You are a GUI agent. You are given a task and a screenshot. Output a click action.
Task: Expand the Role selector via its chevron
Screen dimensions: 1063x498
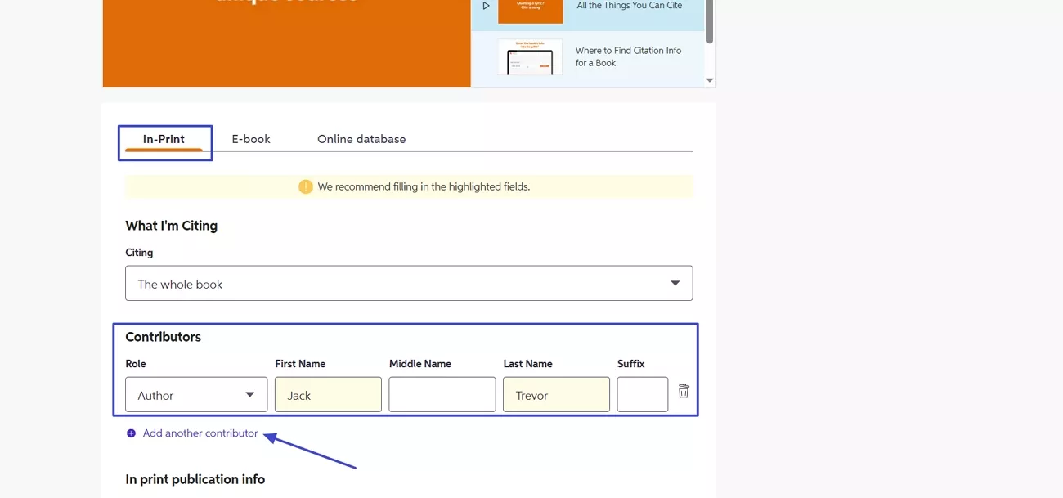[x=251, y=394]
